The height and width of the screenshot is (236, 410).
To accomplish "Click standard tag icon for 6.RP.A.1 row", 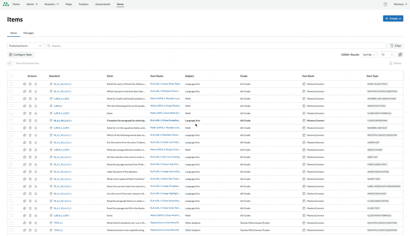I will (51, 106).
